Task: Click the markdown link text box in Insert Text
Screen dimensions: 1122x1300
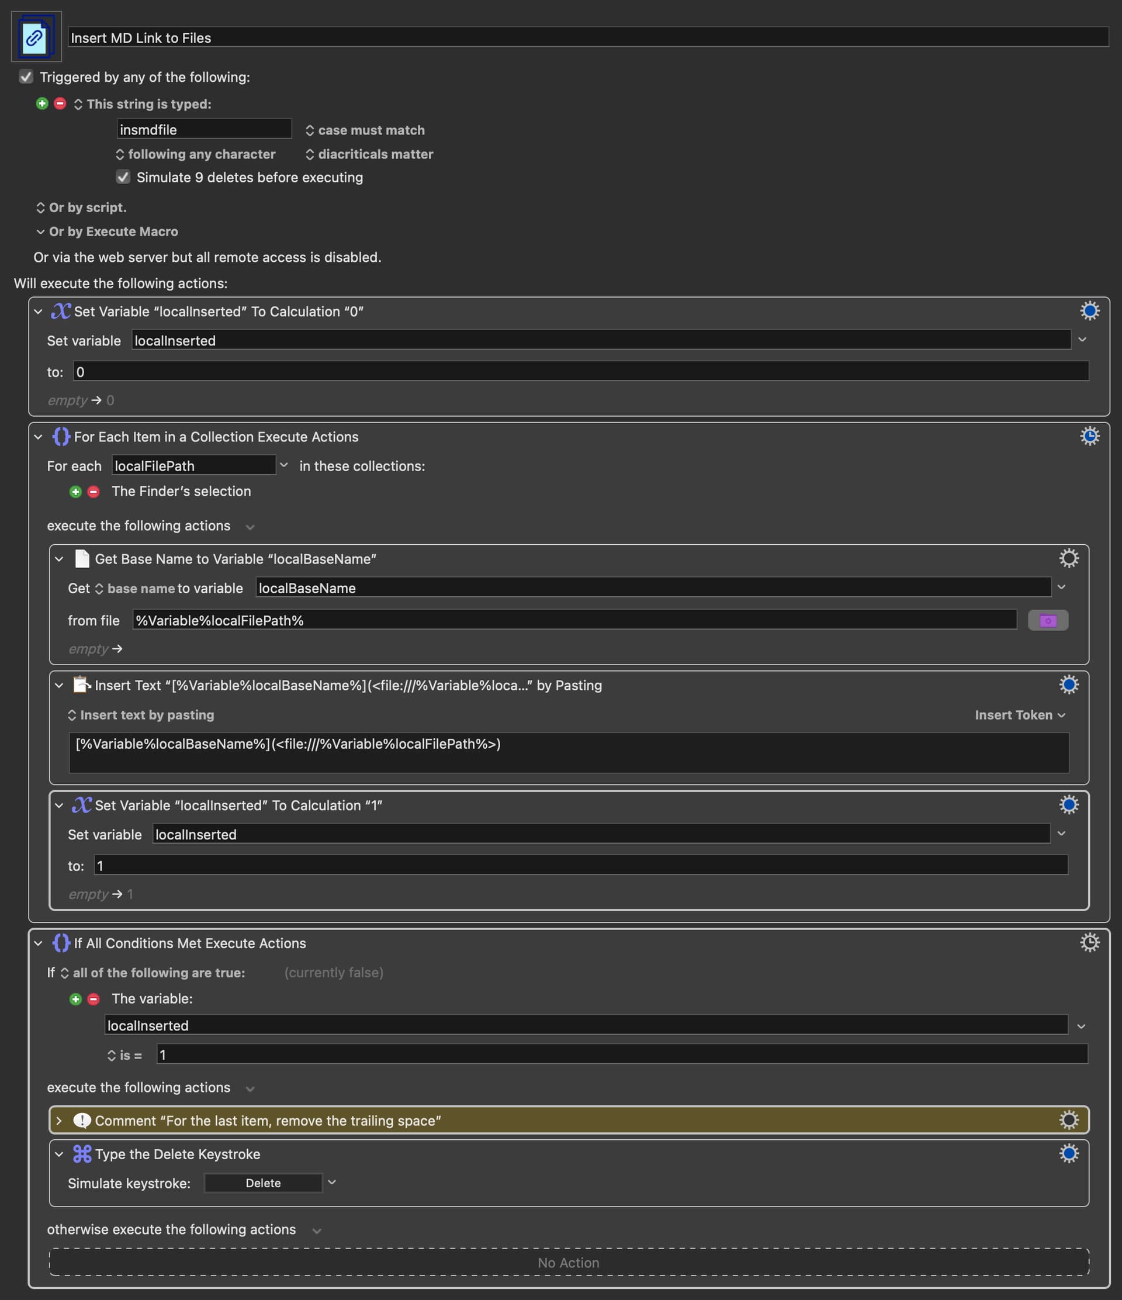Action: click(x=568, y=752)
